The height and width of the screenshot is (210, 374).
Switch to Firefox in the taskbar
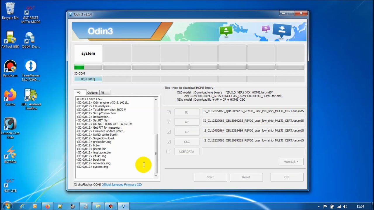pyautogui.click(x=47, y=206)
